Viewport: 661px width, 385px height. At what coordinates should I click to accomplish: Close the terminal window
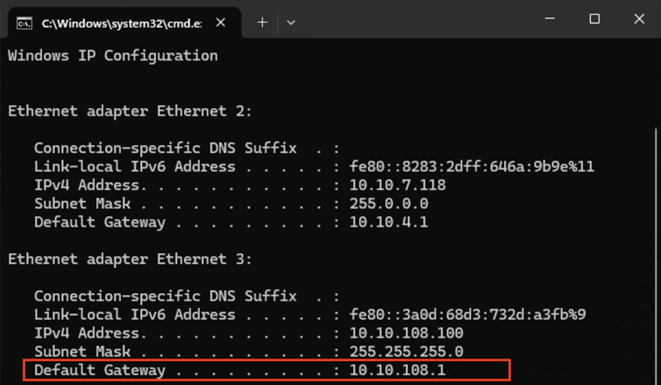tap(639, 19)
